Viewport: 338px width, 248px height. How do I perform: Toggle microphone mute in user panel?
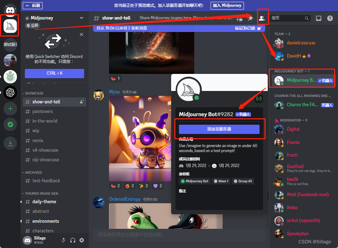[63, 240]
